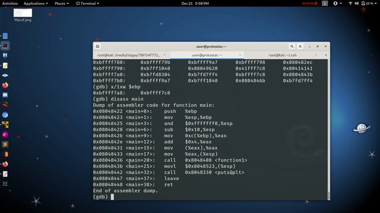380x213 pixels.
Task: Open the Metasploit M icon in dock
Action: pos(5,55)
